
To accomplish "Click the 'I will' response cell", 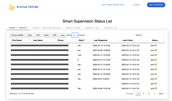I will click(x=79, y=55).
